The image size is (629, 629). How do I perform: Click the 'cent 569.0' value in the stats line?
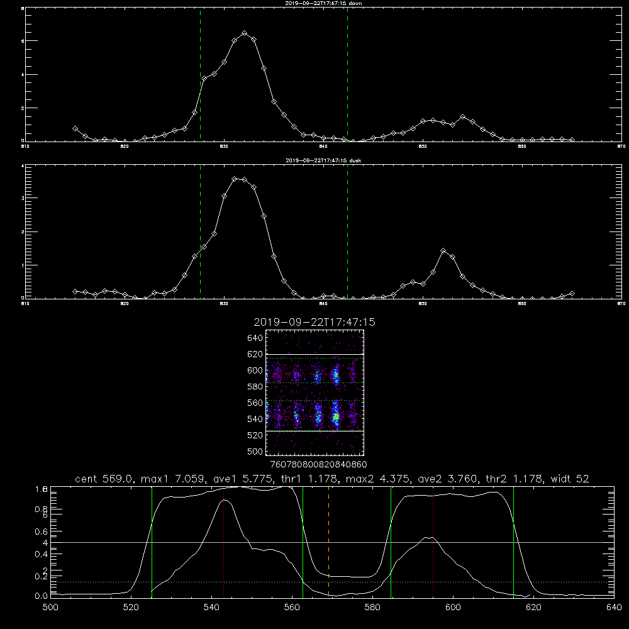click(x=104, y=479)
